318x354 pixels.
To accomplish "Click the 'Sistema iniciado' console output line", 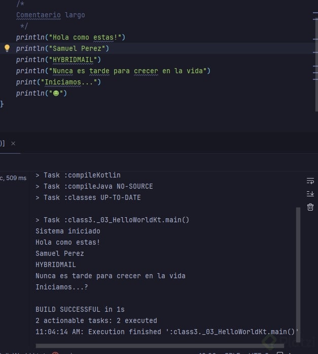I will click(x=67, y=231).
